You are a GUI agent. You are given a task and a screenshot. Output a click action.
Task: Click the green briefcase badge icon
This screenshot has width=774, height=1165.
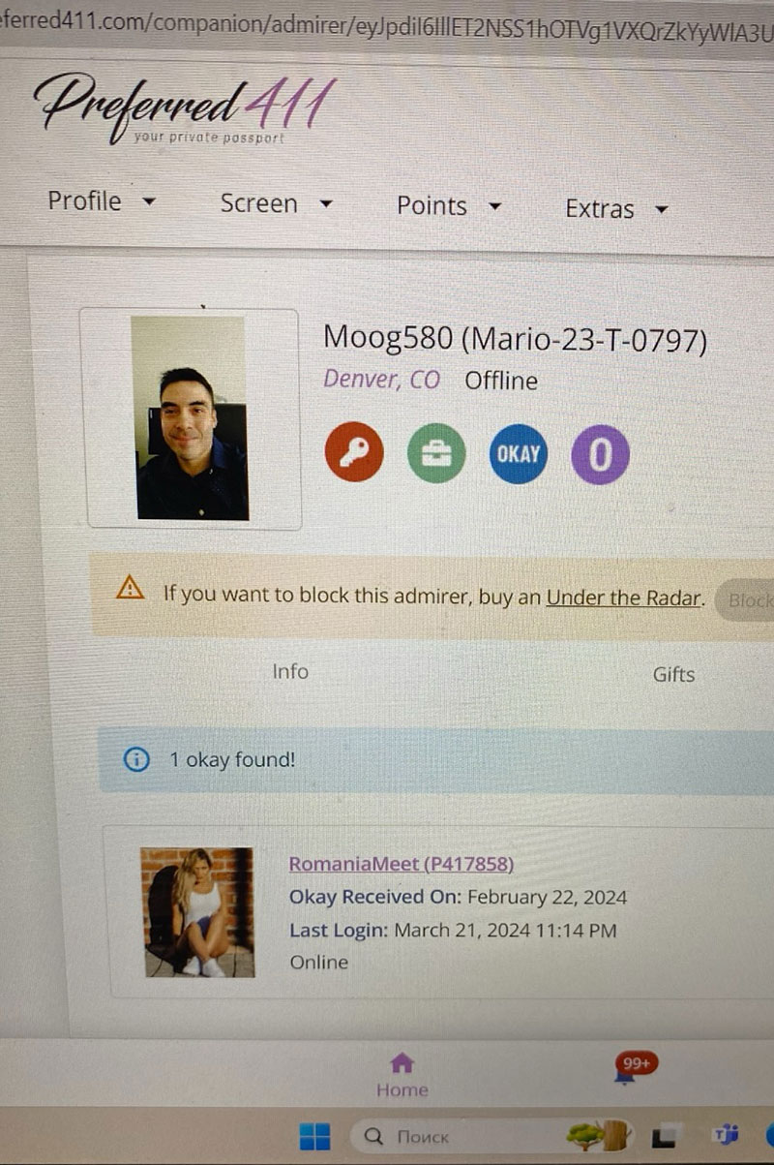tap(436, 454)
